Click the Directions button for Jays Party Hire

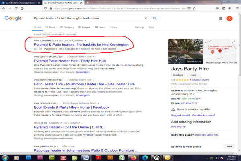point(178,75)
